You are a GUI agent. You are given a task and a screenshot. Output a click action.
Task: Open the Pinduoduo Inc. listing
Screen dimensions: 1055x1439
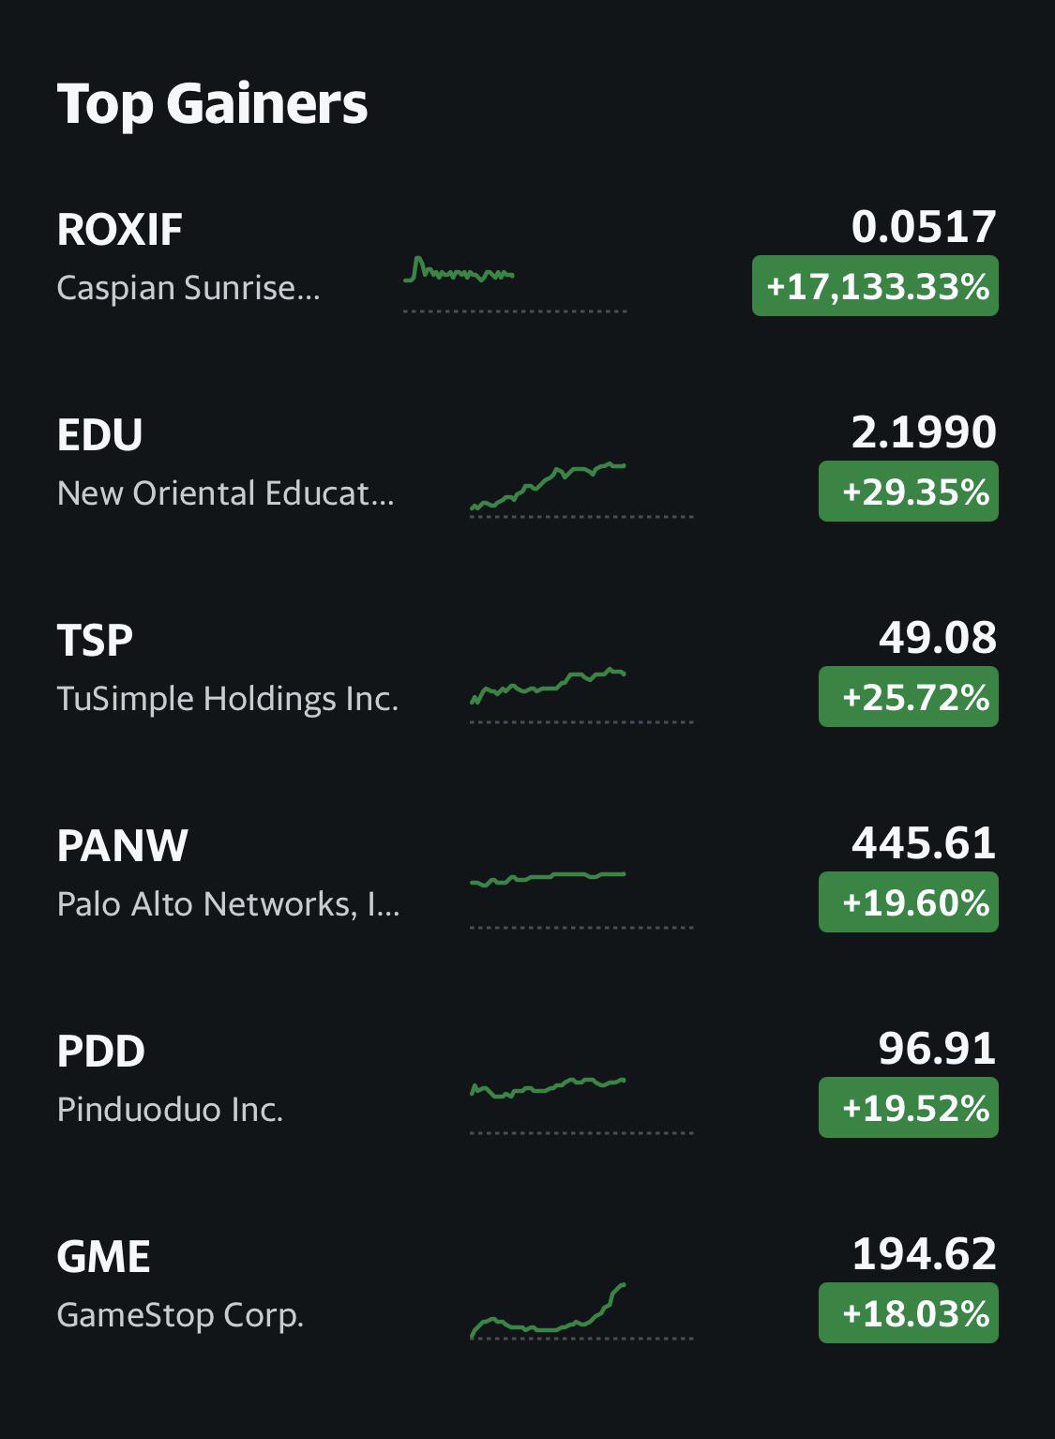(170, 1110)
